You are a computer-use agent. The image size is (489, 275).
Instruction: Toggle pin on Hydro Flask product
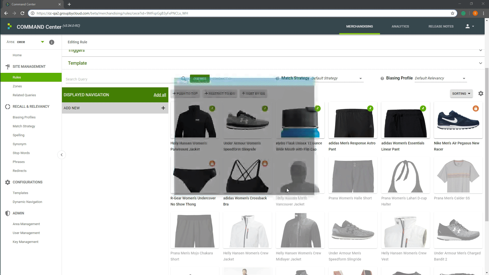(317, 108)
